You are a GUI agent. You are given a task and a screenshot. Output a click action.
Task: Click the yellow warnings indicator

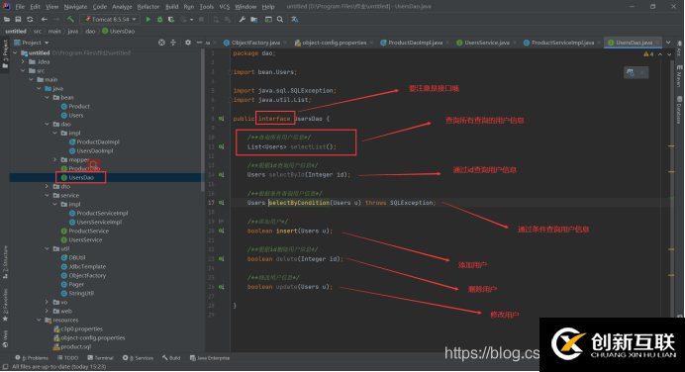(648, 54)
